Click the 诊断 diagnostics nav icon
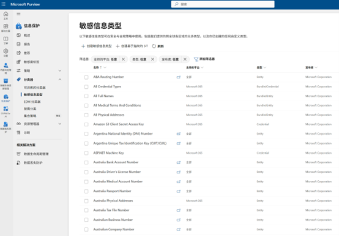The width and height of the screenshot is (339, 236). pos(19,132)
